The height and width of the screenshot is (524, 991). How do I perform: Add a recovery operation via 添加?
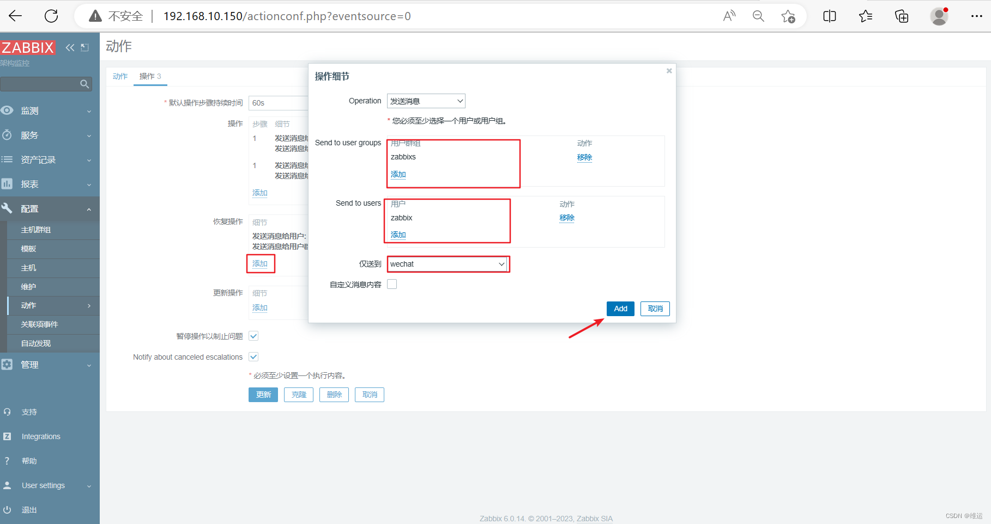[x=260, y=263]
